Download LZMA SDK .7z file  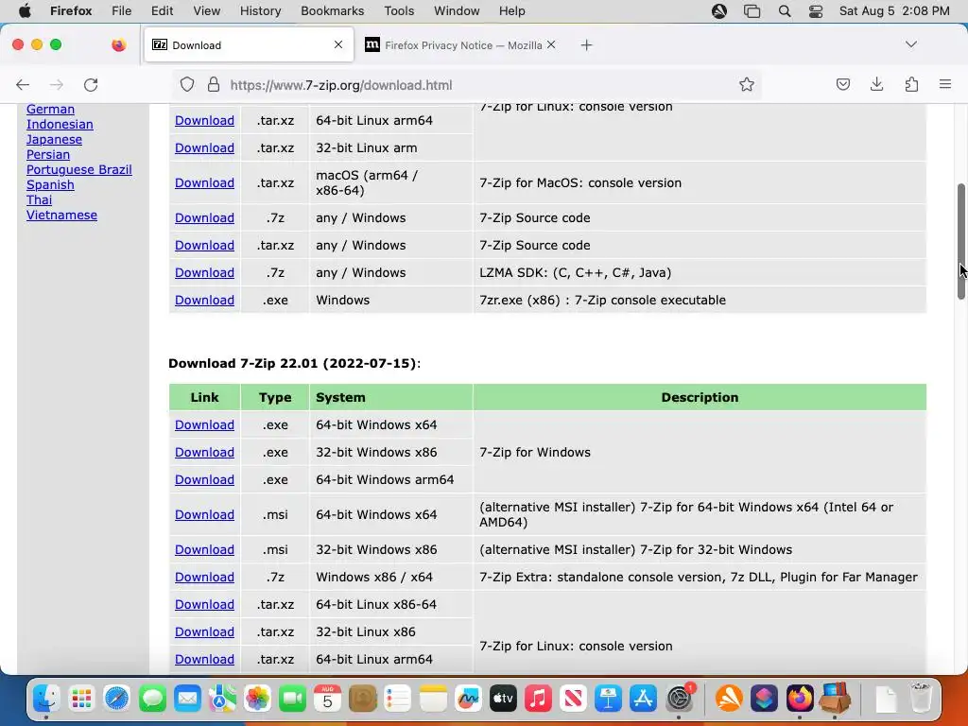pyautogui.click(x=204, y=273)
